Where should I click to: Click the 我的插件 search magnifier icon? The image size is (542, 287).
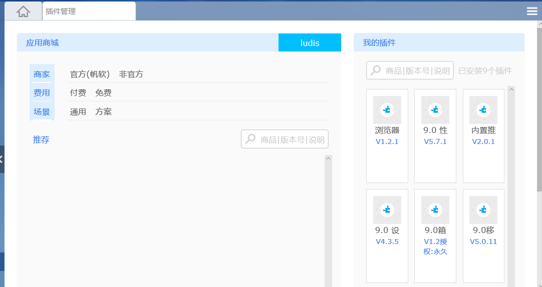tap(375, 70)
